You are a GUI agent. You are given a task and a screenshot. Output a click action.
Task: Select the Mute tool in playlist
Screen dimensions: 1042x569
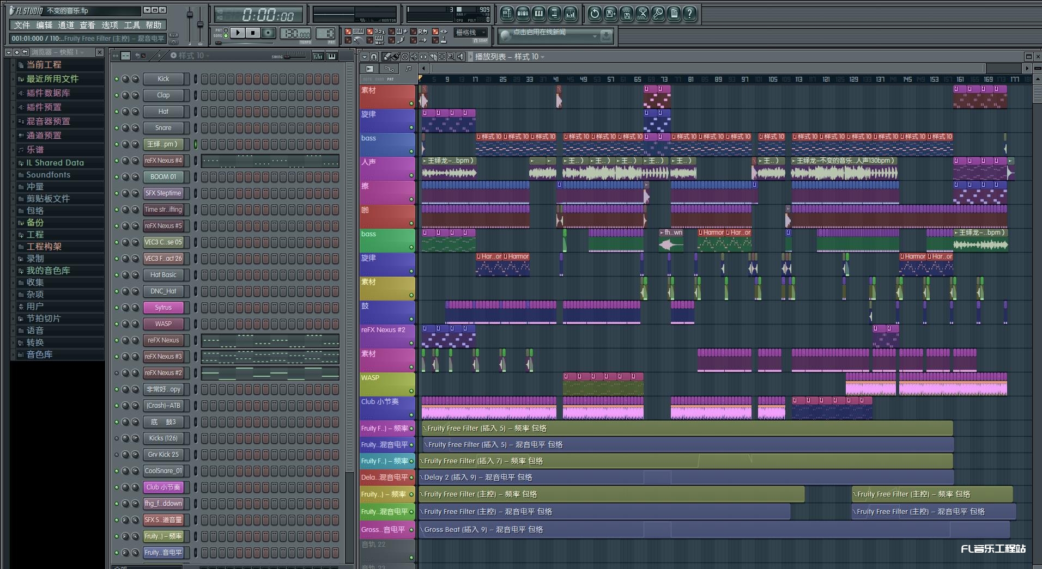click(414, 57)
